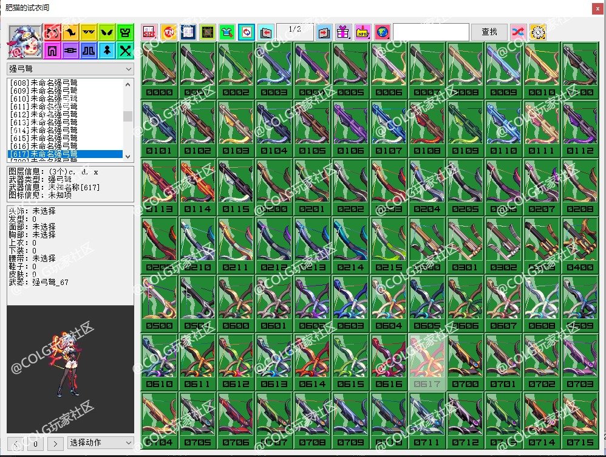
Task: Click the orange TN toolbar icon
Action: [x=169, y=32]
